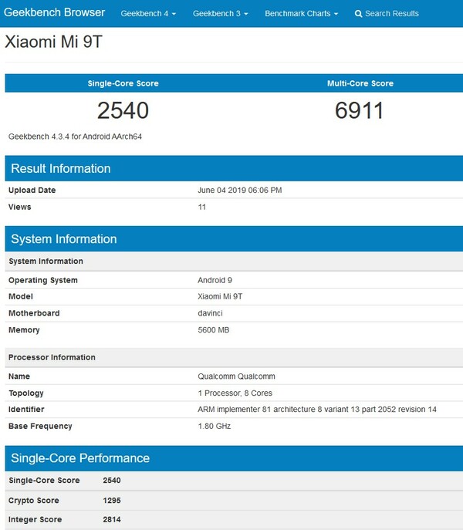
Task: Click the magnifier icon beside Search Results
Action: point(359,14)
